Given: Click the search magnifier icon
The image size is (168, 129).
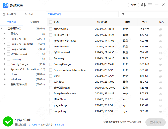Looking at the screenshot, I should [123, 14].
